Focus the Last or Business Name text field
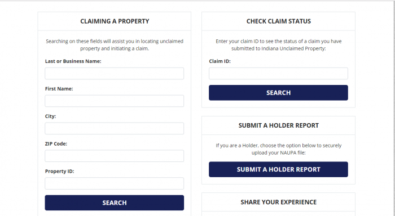 click(115, 74)
